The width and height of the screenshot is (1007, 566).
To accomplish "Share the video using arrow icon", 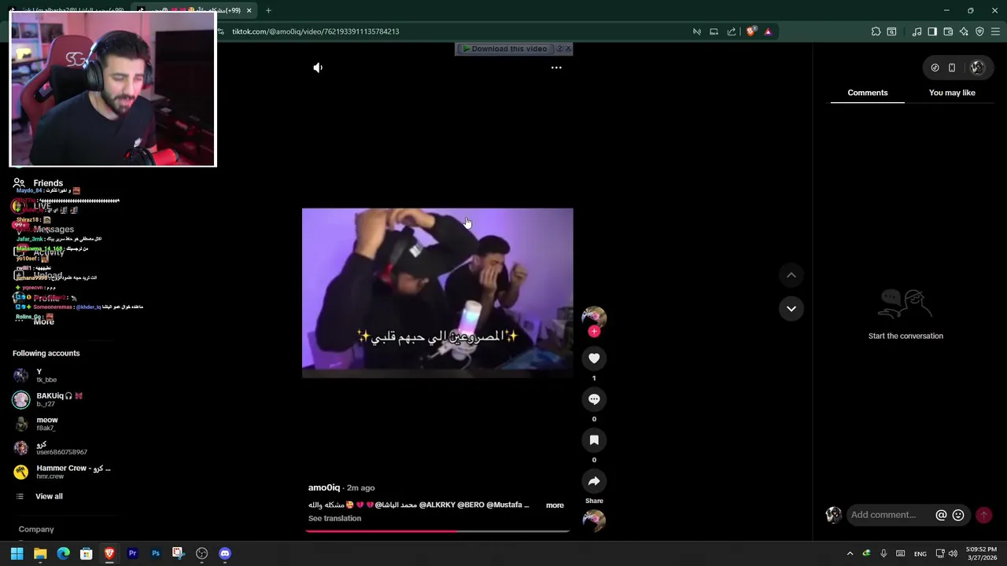I will [x=594, y=481].
